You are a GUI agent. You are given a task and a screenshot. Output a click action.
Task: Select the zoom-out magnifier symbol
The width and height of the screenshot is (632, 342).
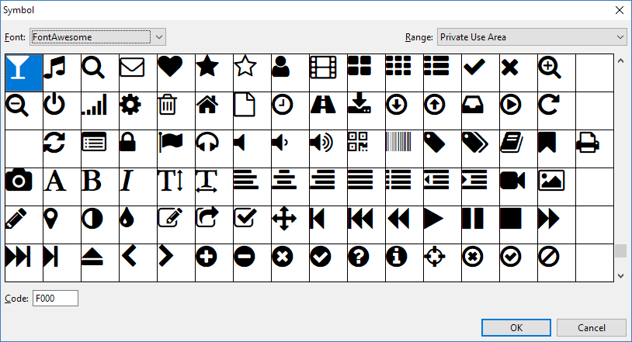24,110
